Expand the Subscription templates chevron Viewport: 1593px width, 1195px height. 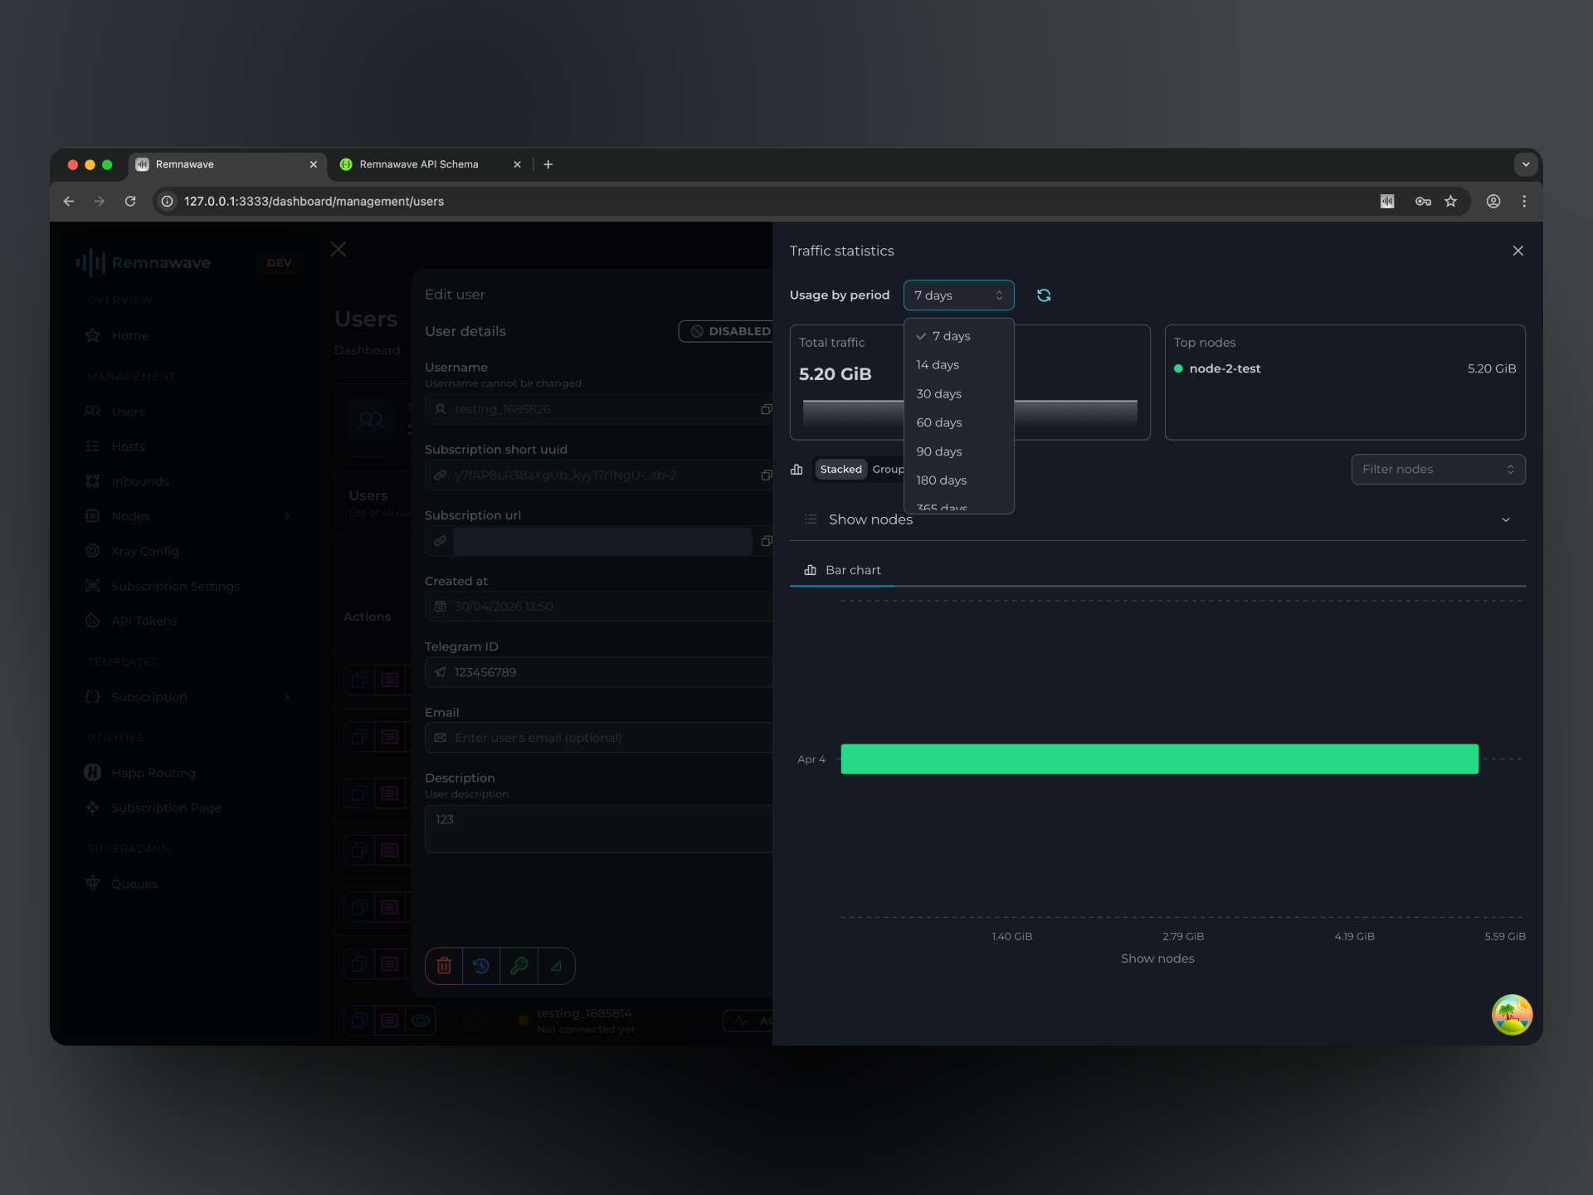287,697
